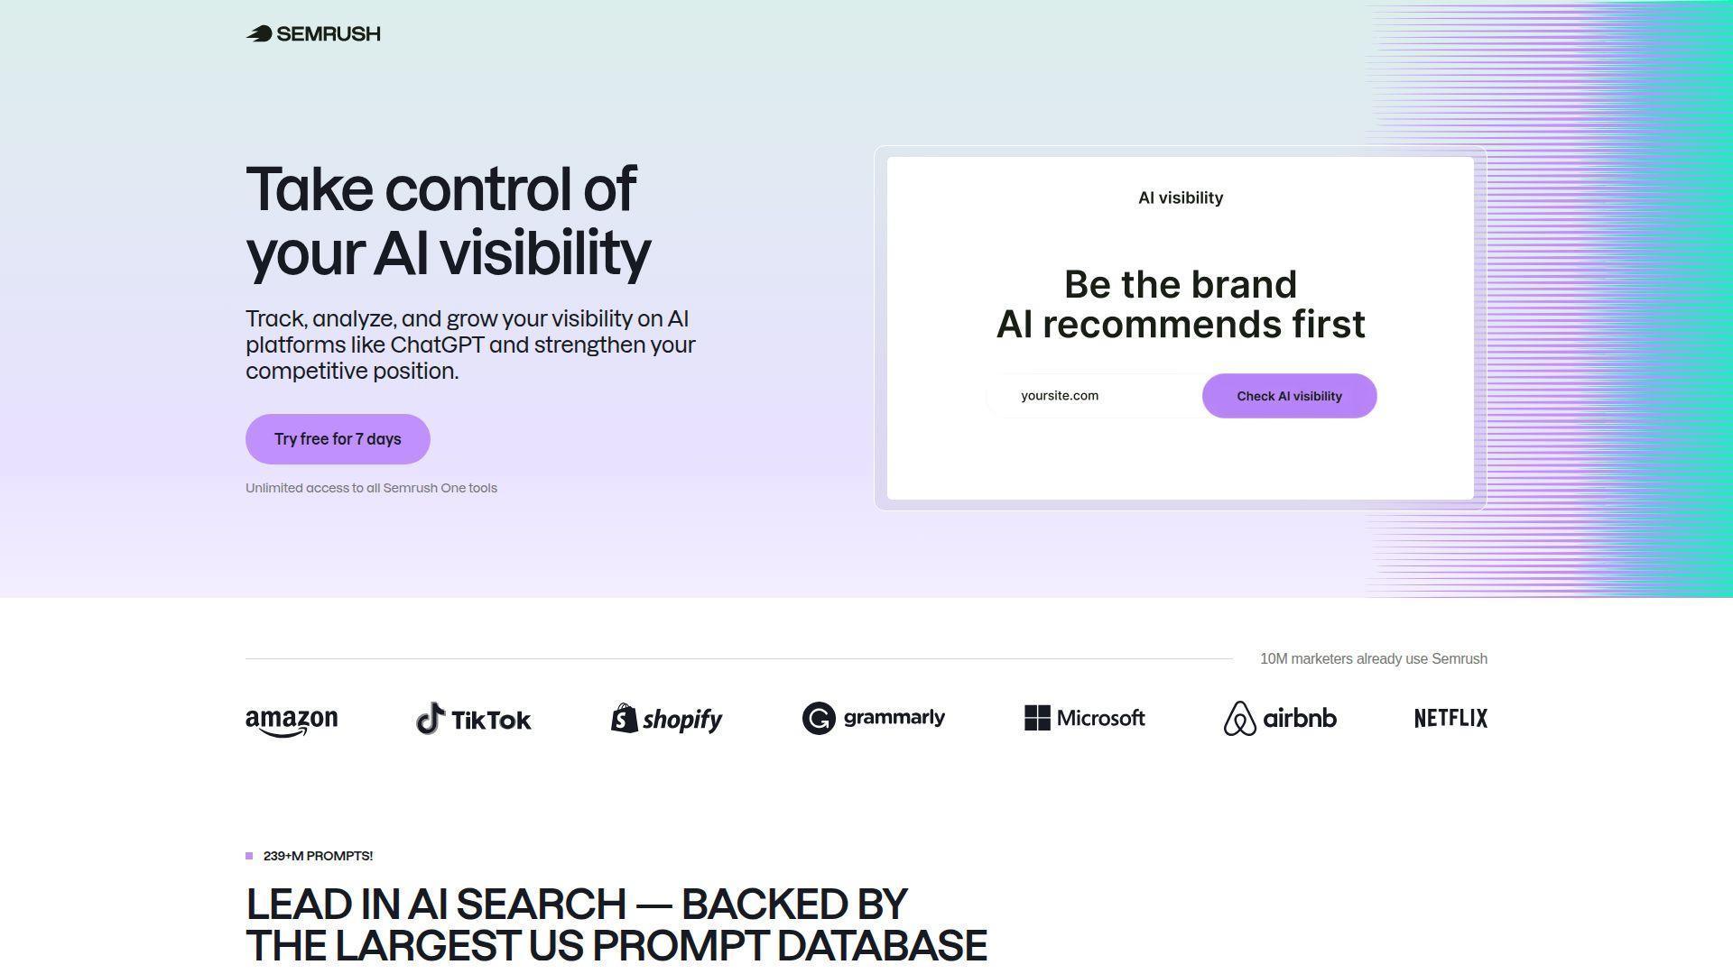Screen dimensions: 1733x974
Task: Click the Grammarly circular G icon
Action: (819, 719)
